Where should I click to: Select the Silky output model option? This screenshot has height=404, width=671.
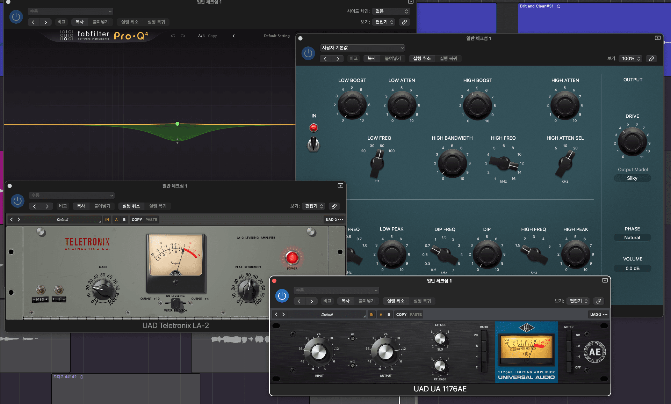[x=632, y=178]
